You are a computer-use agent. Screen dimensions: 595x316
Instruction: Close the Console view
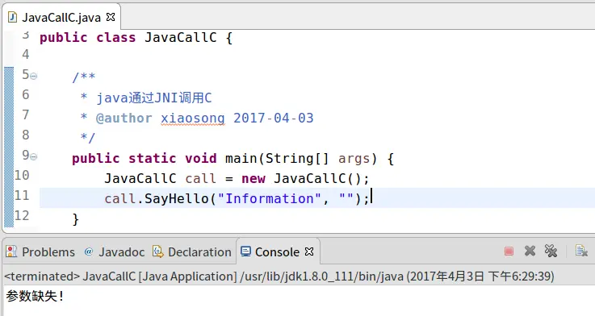point(309,252)
